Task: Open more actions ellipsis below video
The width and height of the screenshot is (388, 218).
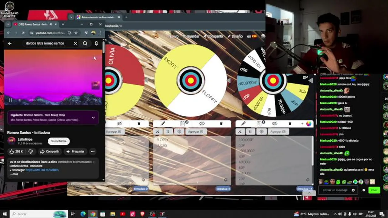Action: [93, 151]
